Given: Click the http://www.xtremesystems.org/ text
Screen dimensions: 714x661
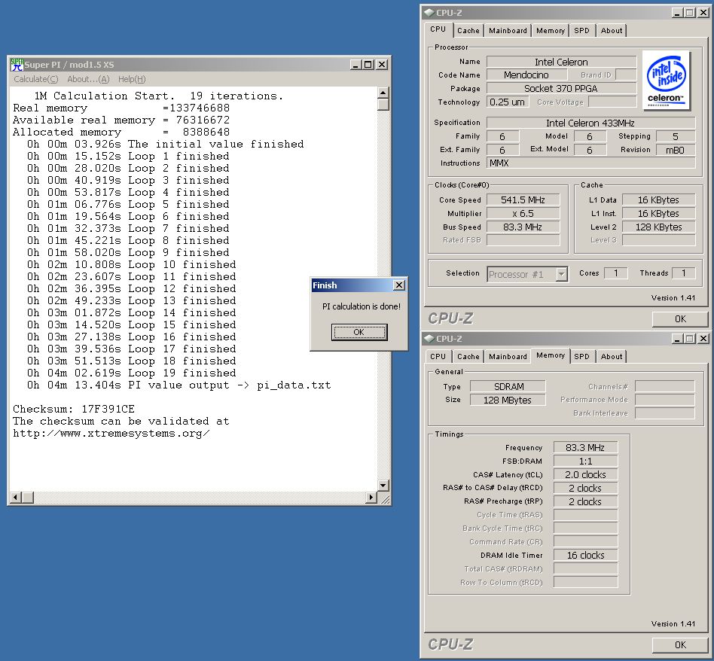Looking at the screenshot, I should pos(111,434).
